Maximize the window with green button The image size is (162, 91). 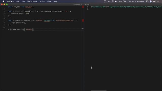tap(7, 4)
